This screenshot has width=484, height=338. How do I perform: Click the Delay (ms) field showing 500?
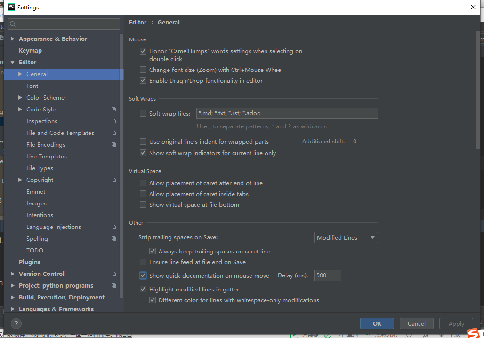[328, 275]
